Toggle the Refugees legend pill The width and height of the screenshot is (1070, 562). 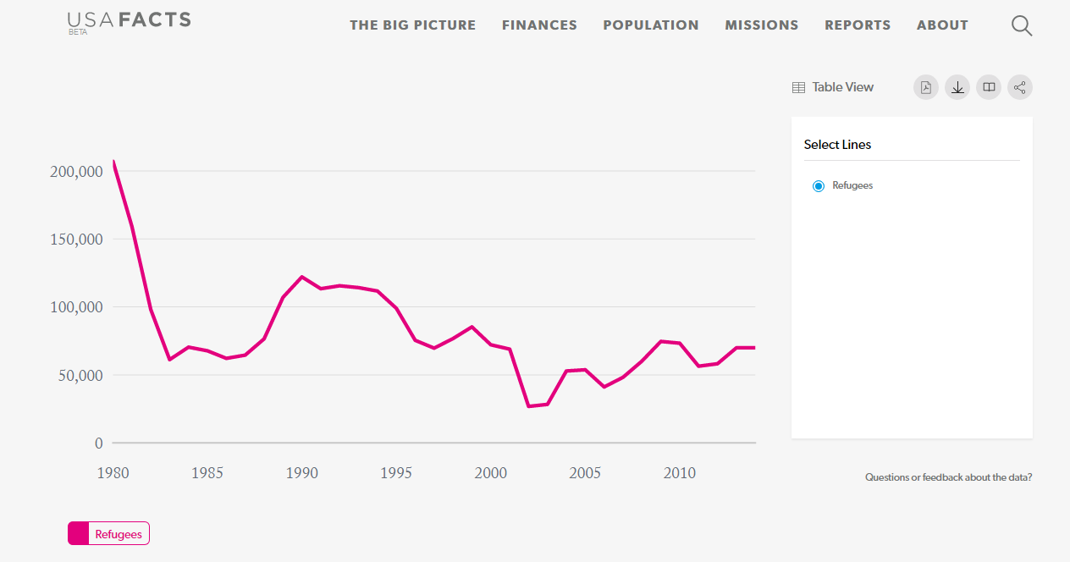(108, 533)
